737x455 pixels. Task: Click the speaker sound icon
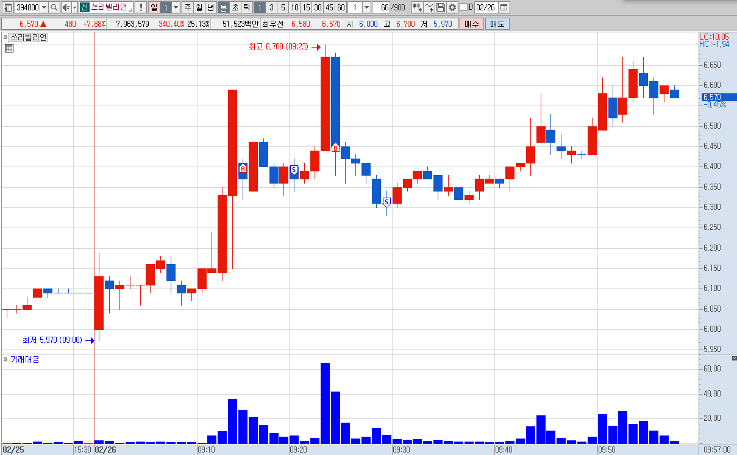66,7
